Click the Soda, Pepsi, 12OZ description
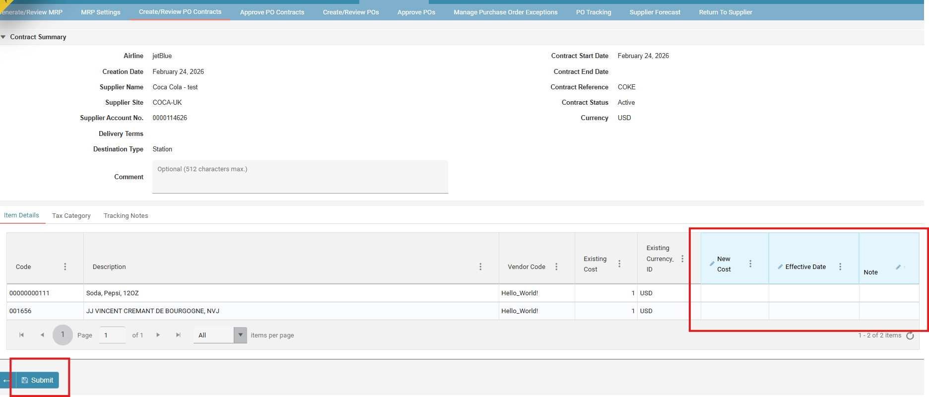Viewport: 929px width, 397px height. (113, 293)
